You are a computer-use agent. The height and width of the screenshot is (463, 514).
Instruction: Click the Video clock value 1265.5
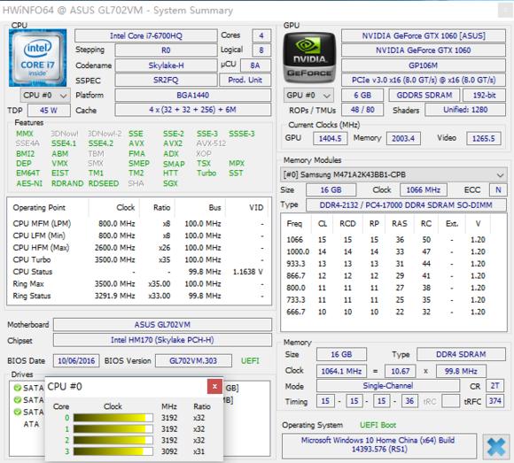(484, 138)
